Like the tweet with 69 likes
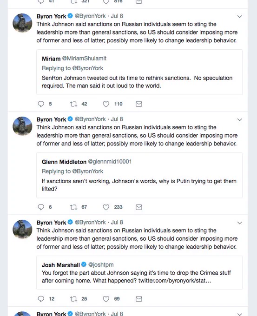 [106, 299]
